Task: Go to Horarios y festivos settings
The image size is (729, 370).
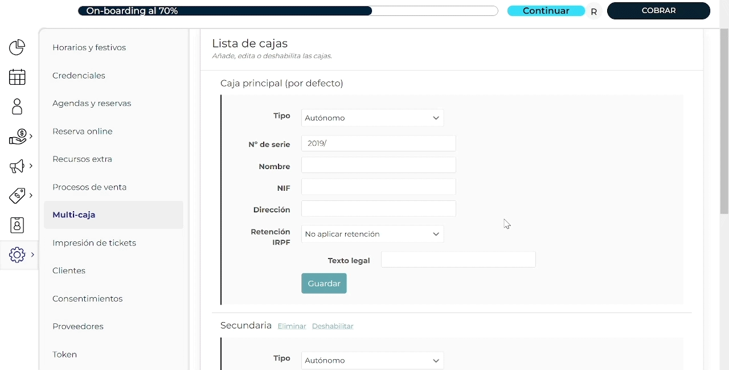Action: coord(89,48)
